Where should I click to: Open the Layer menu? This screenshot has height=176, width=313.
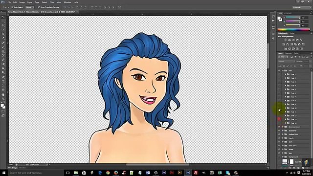click(30, 2)
